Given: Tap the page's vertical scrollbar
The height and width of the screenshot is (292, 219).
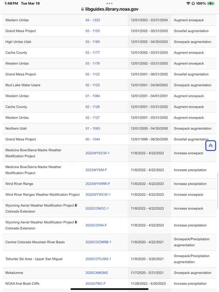Looking at the screenshot, I should (x=218, y=191).
